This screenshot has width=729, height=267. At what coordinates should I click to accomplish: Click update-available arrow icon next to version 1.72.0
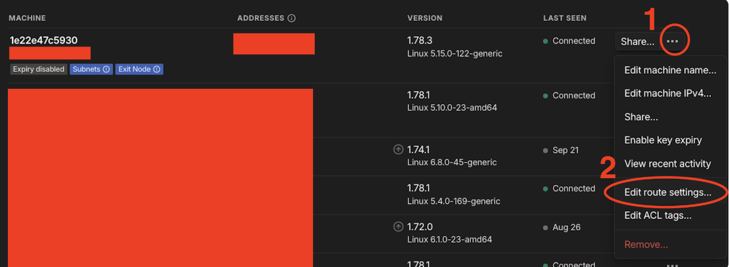click(398, 227)
